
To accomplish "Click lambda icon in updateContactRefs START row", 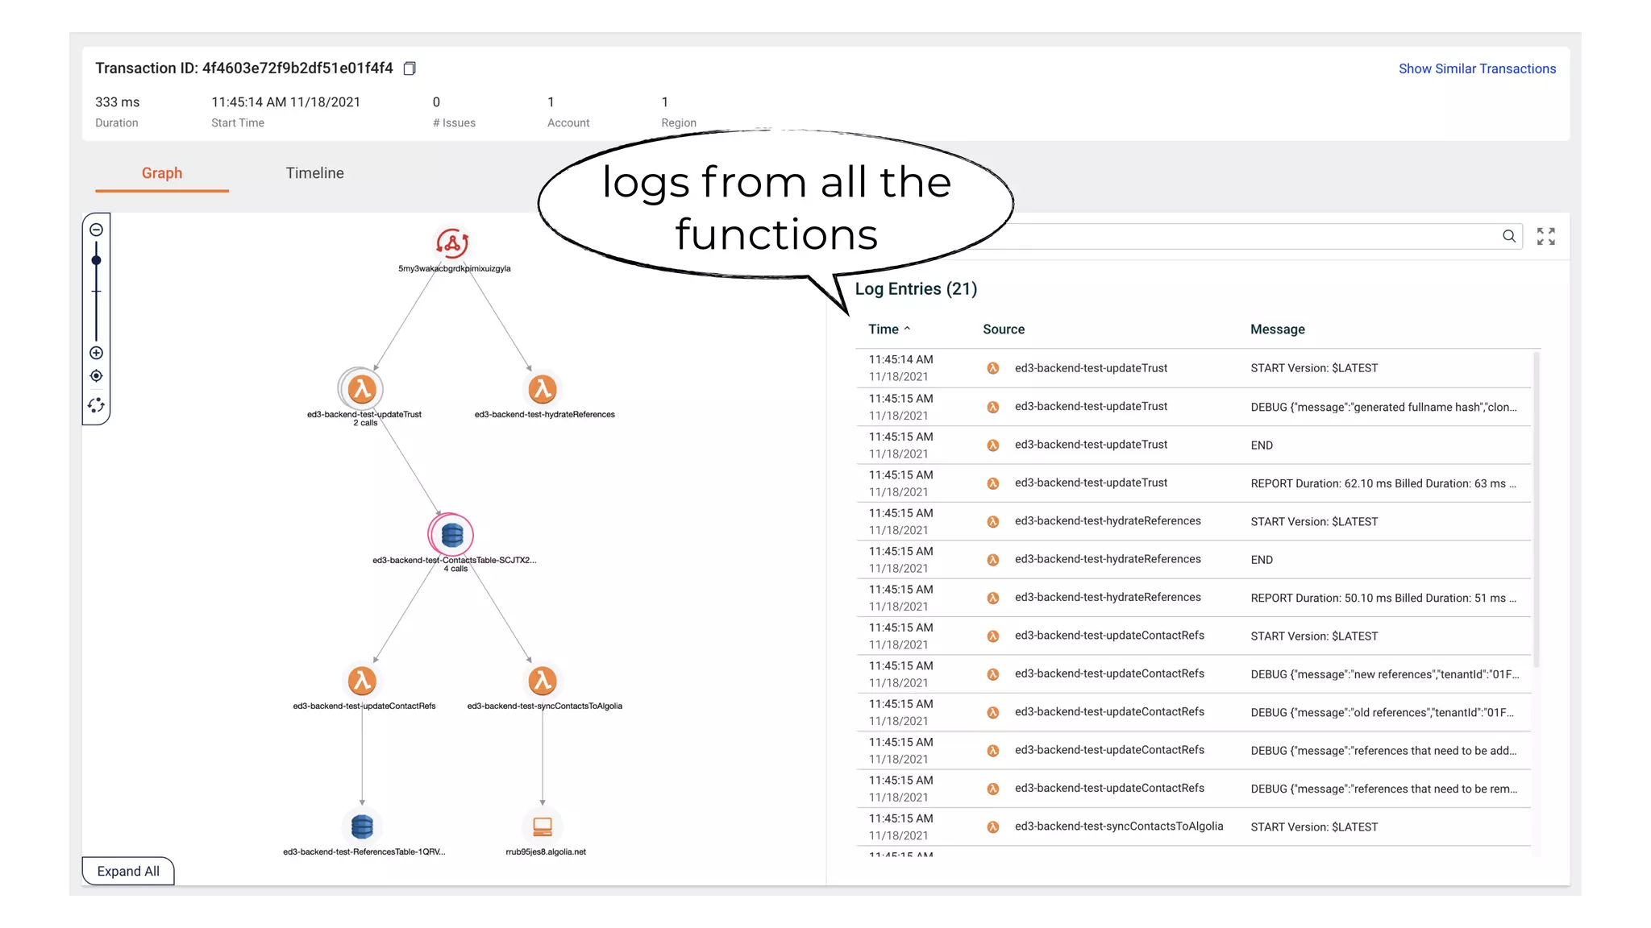I will [993, 636].
